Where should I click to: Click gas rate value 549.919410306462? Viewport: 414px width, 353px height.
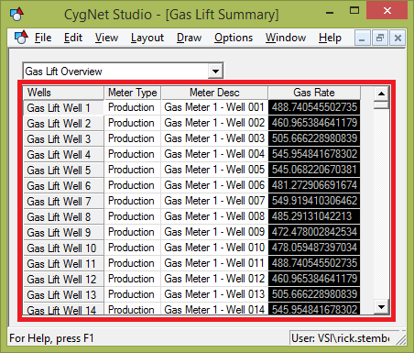(314, 201)
